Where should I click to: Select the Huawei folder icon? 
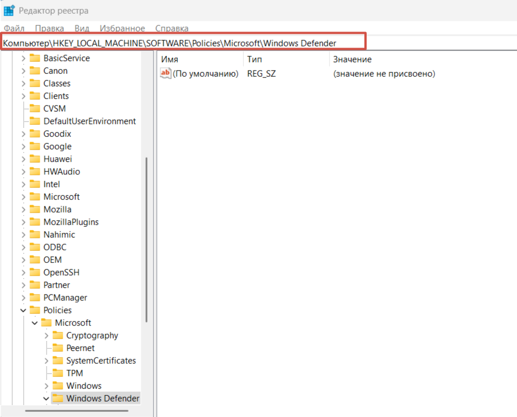(x=35, y=159)
